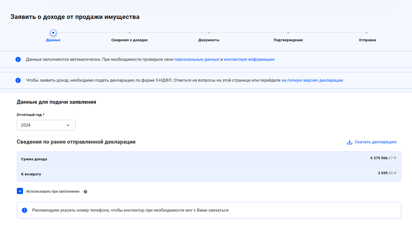Click the К возврату row
This screenshot has height=243, width=412.
pyautogui.click(x=209, y=174)
